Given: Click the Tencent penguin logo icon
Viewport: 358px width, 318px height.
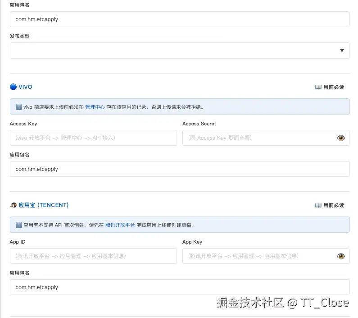Looking at the screenshot, I should click(13, 205).
